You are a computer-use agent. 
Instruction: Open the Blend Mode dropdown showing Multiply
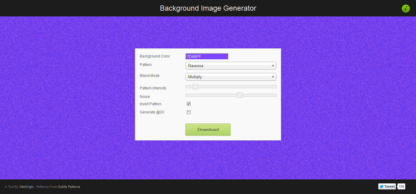pyautogui.click(x=231, y=77)
